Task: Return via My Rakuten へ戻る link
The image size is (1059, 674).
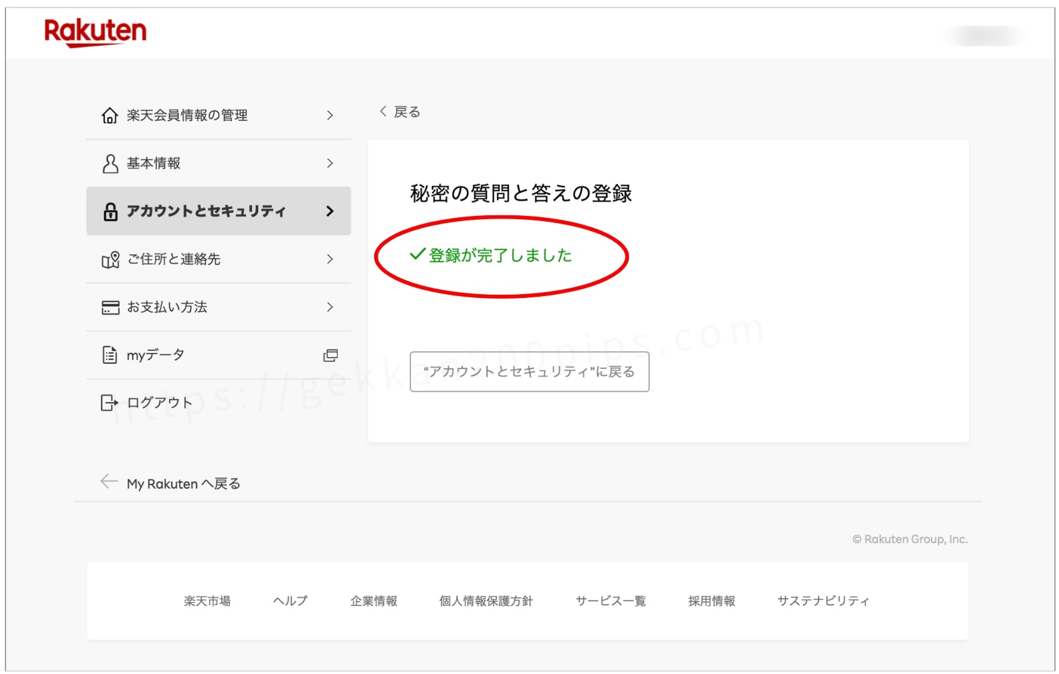Action: 183,484
